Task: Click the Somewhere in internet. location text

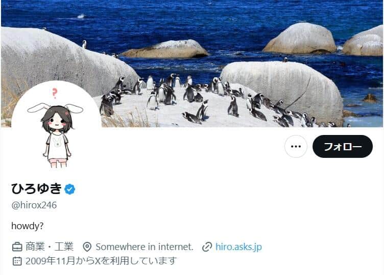Action: click(x=145, y=247)
